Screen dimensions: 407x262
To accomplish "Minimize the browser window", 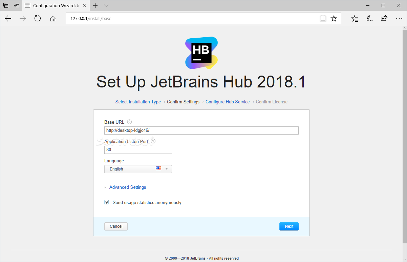I will point(368,5).
